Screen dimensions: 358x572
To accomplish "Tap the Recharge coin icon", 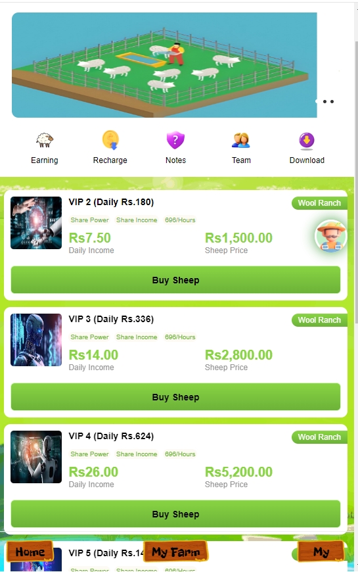I will (110, 140).
